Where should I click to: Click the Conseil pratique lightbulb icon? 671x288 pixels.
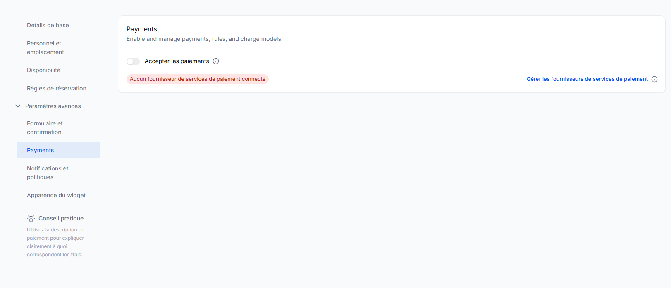[31, 218]
